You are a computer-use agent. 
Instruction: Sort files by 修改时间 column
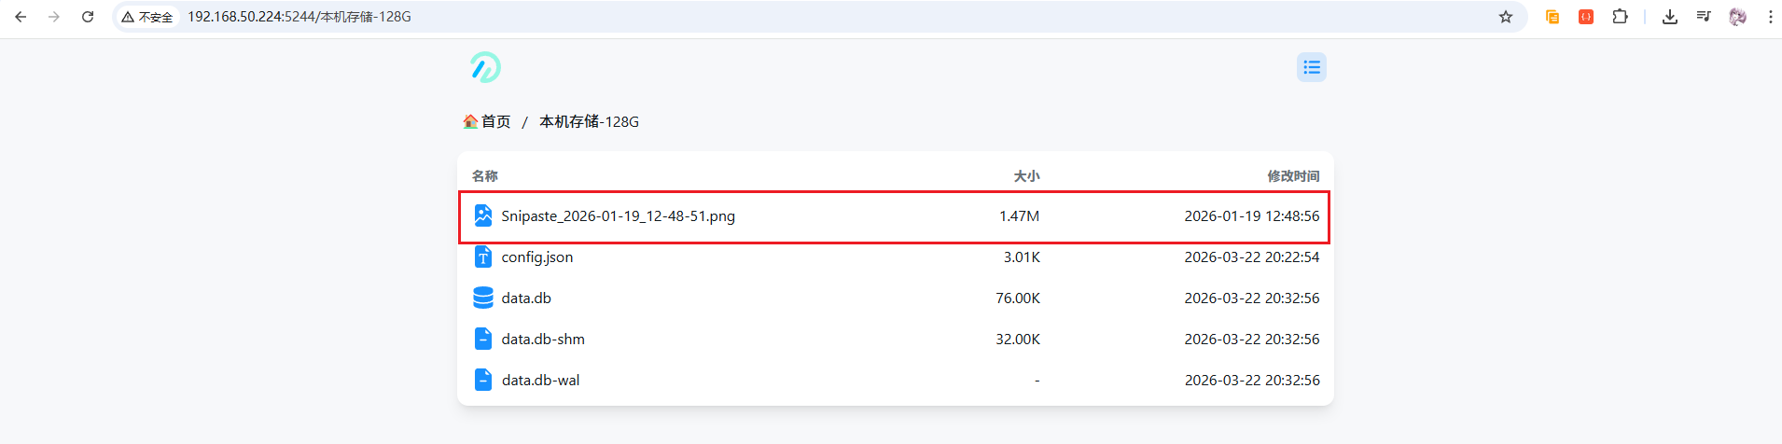click(x=1292, y=175)
